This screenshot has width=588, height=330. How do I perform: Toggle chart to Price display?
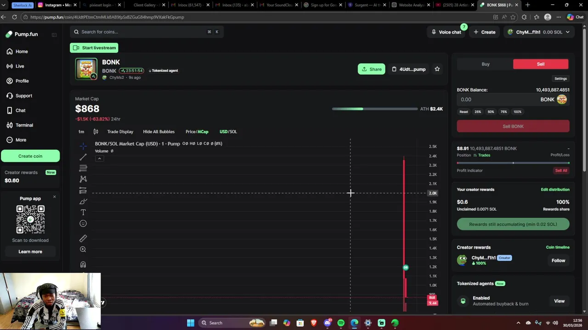coord(190,132)
